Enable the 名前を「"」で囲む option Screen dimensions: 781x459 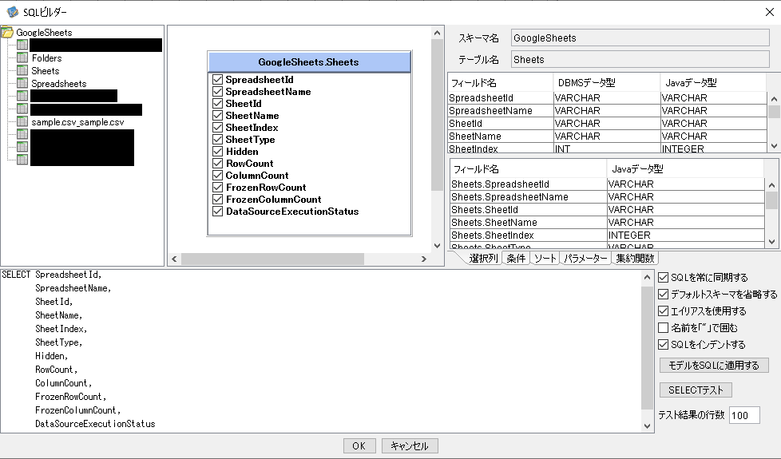point(663,328)
